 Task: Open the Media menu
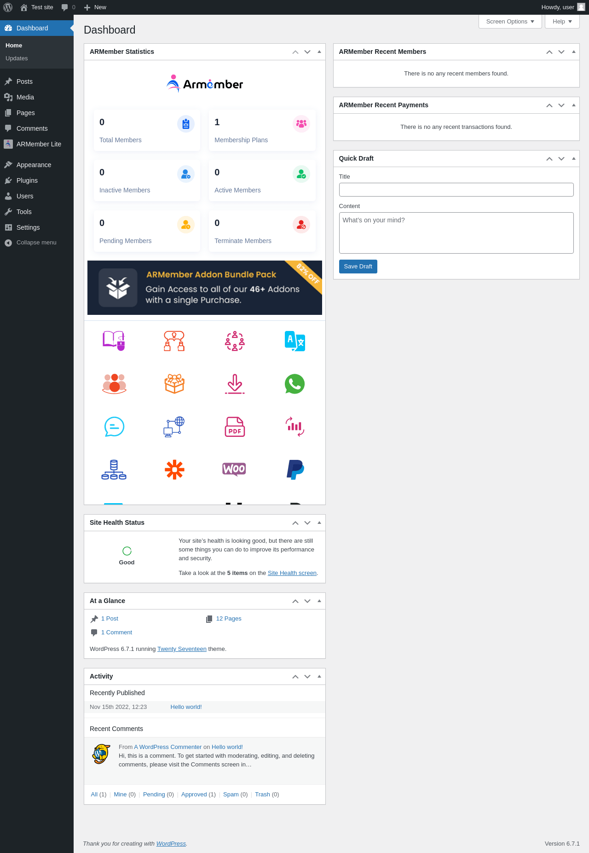[x=37, y=97]
